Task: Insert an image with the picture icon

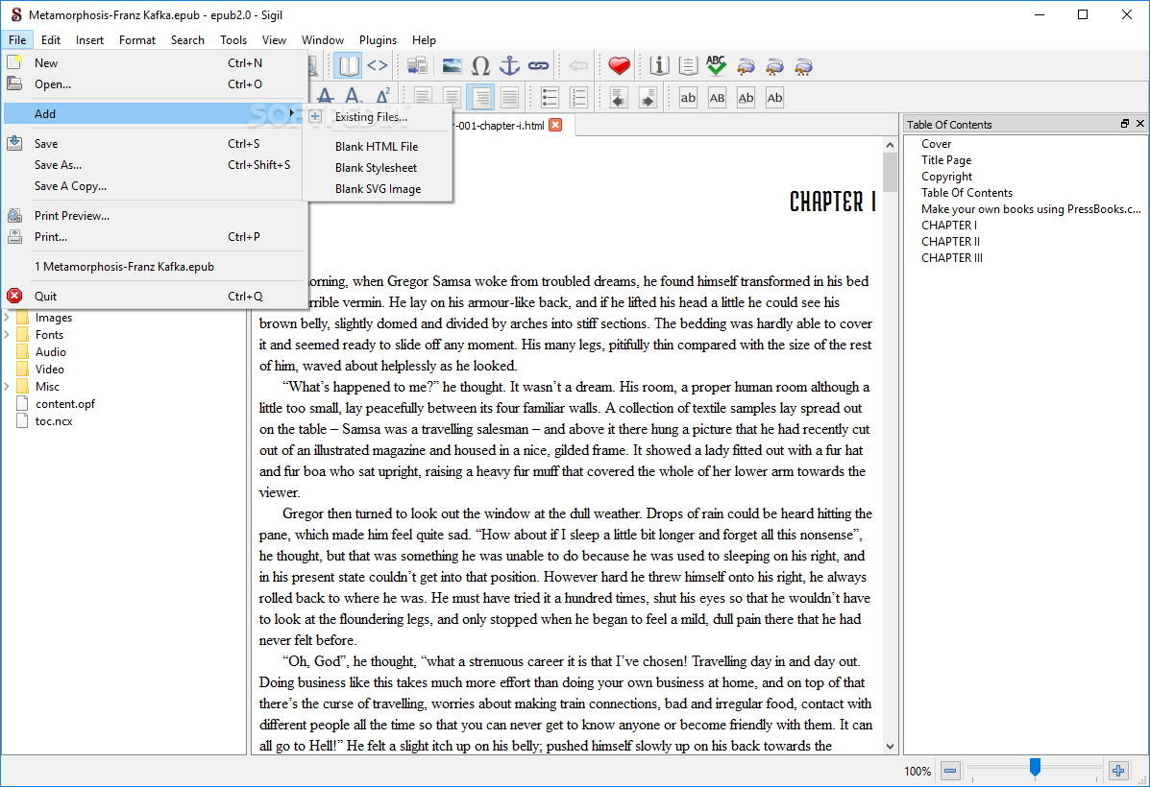Action: coord(453,66)
